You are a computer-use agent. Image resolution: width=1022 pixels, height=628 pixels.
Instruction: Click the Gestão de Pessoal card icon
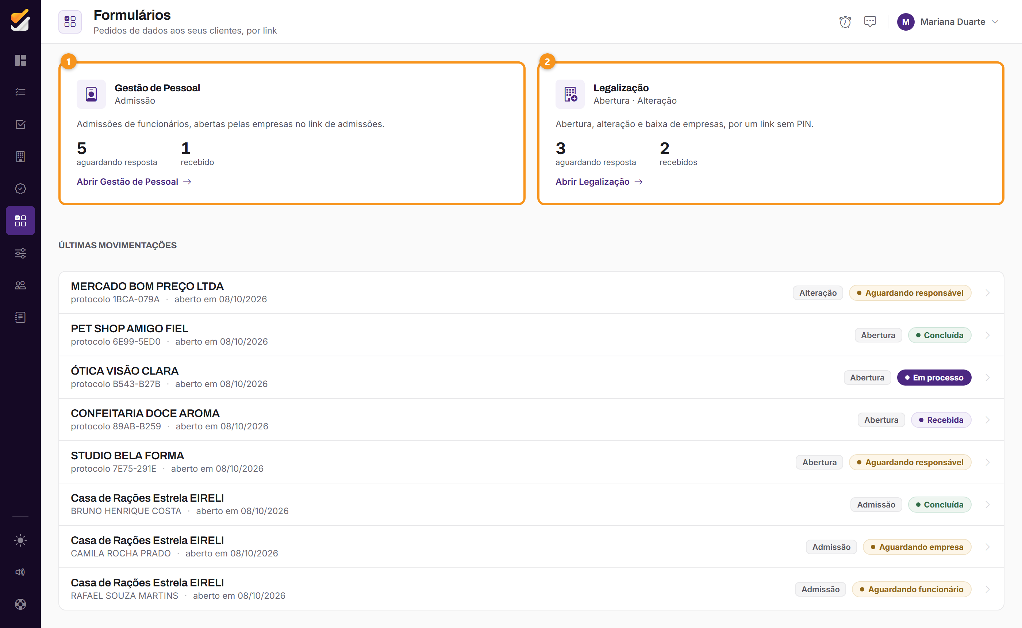pyautogui.click(x=91, y=94)
